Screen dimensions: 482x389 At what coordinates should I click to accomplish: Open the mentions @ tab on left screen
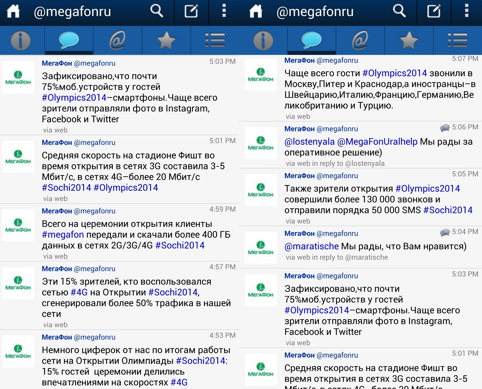click(117, 40)
